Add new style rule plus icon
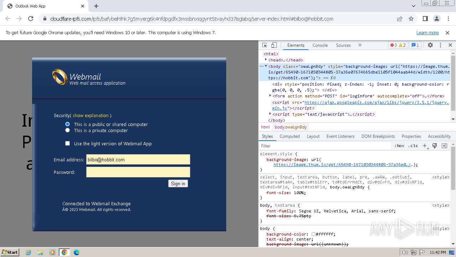The width and height of the screenshot is (456, 257). [x=425, y=146]
